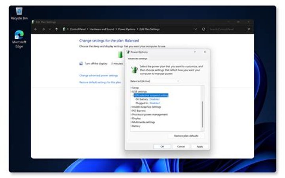Refresh the Edit Plan Settings page
Screen dimensions: 285x178
pyautogui.click(x=203, y=29)
